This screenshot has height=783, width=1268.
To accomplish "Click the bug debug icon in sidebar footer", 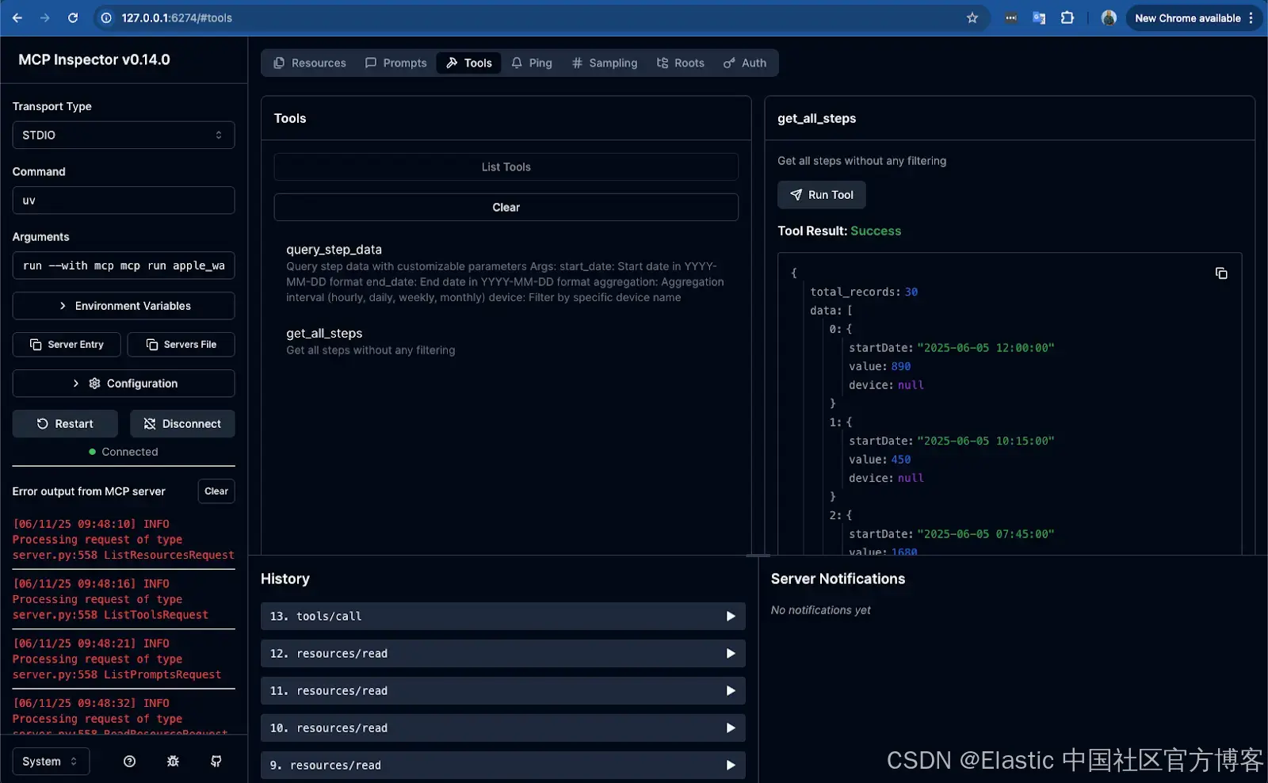I will coord(173,761).
